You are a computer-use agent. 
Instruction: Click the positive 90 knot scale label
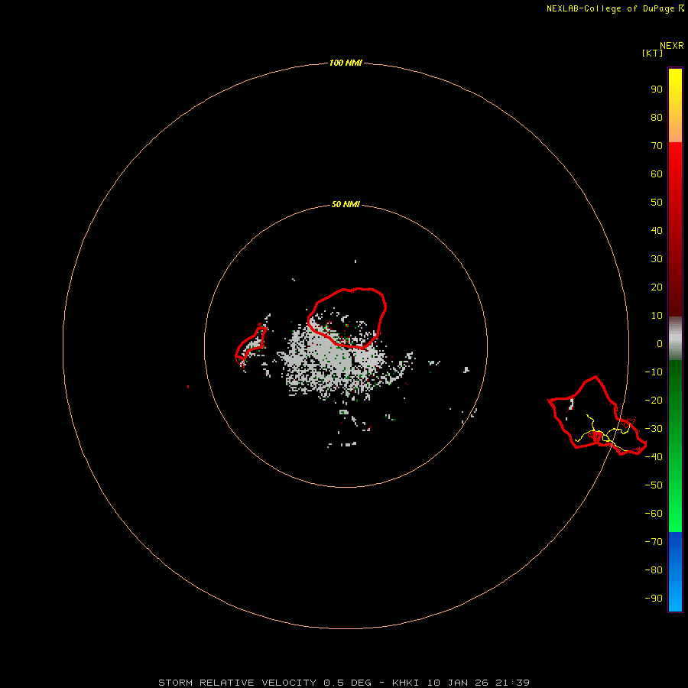[657, 89]
